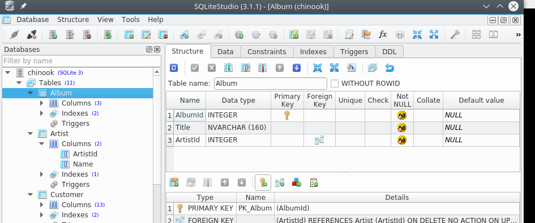Collapse the Album table node
The height and width of the screenshot is (223, 535).
pos(31,93)
